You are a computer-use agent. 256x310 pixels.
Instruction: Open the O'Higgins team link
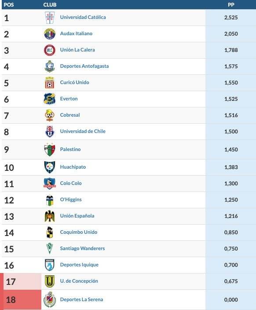[x=71, y=199]
